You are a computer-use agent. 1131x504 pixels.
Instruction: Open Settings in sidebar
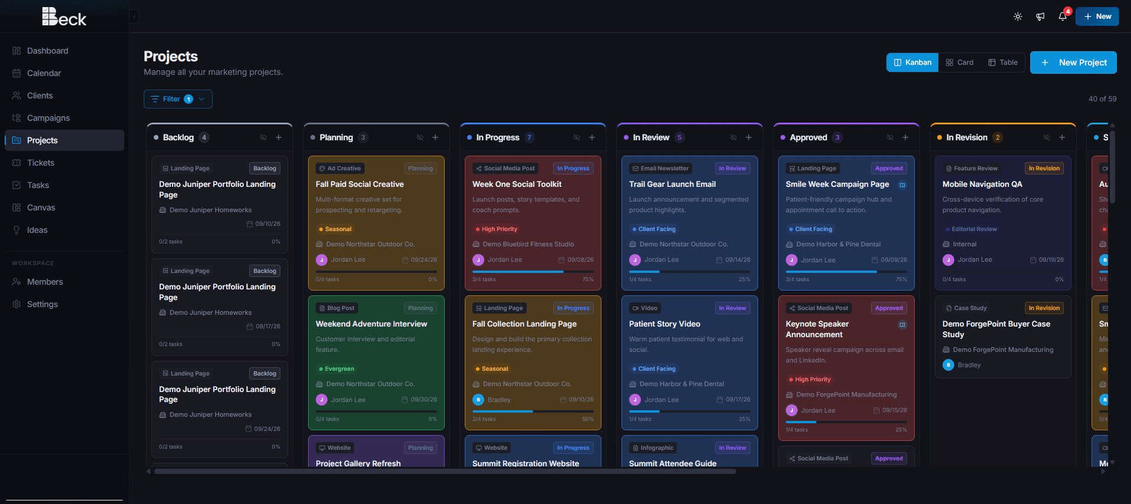(x=64, y=304)
